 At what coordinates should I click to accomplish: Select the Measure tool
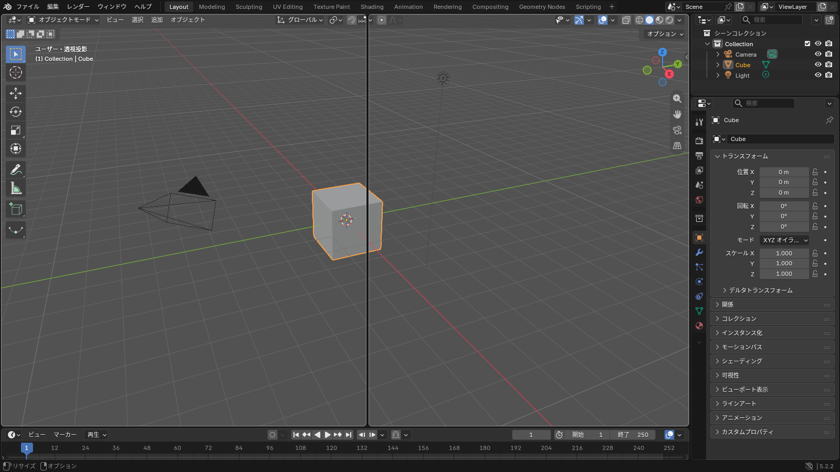[16, 188]
